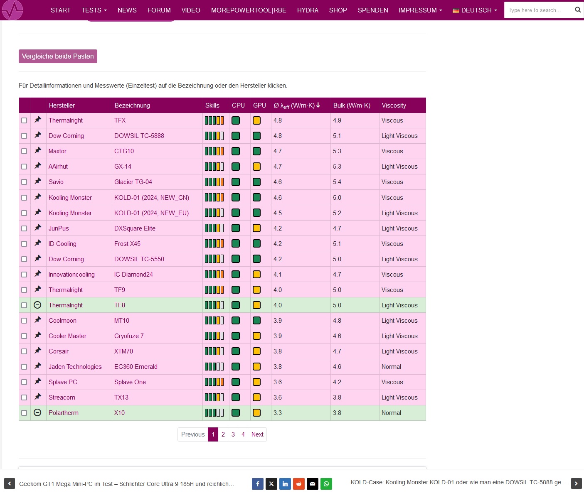This screenshot has width=584, height=498.
Task: Click the Skills rating bars for Polartherm X10
Action: point(214,413)
